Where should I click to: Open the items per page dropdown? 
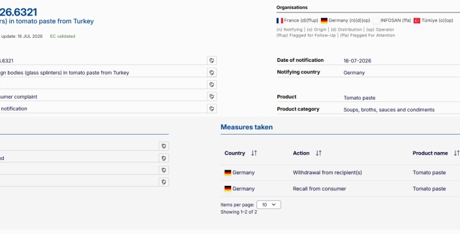269,205
